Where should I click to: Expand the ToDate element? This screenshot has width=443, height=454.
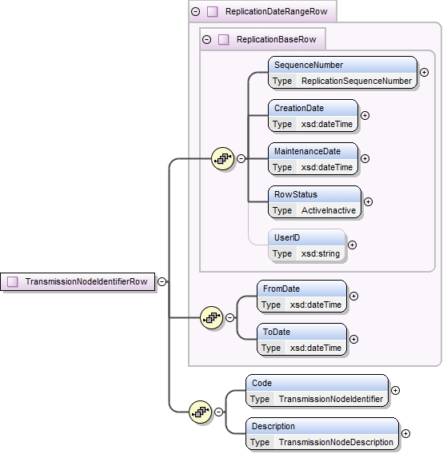pyautogui.click(x=353, y=339)
